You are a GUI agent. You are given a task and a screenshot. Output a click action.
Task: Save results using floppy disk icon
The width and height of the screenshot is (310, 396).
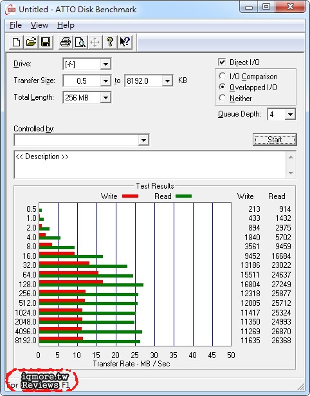(46, 42)
